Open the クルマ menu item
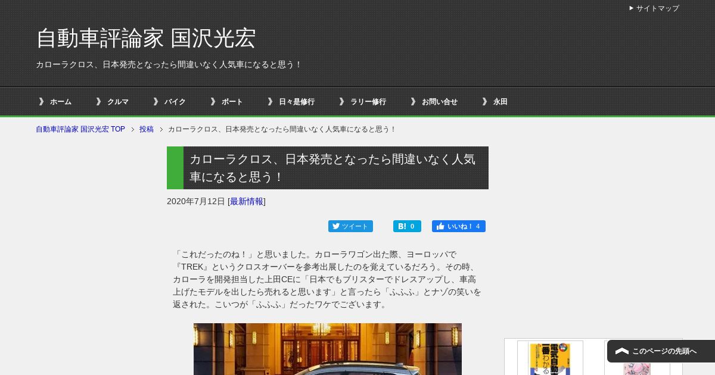This screenshot has height=375, width=715. point(118,102)
